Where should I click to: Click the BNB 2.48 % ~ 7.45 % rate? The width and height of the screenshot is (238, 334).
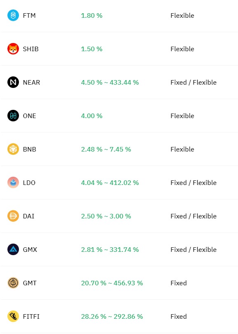point(106,149)
